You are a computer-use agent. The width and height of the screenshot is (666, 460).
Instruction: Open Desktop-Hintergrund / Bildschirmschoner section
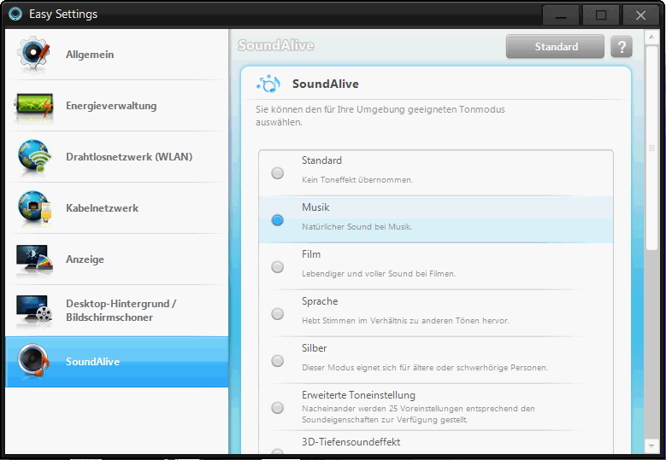tap(117, 311)
